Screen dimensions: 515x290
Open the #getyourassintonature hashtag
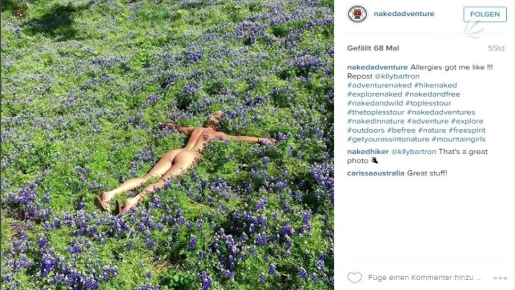pyautogui.click(x=388, y=139)
